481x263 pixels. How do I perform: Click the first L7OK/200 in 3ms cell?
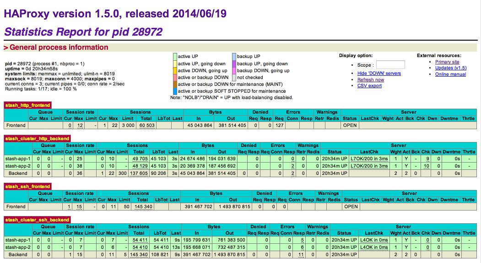coord(369,158)
